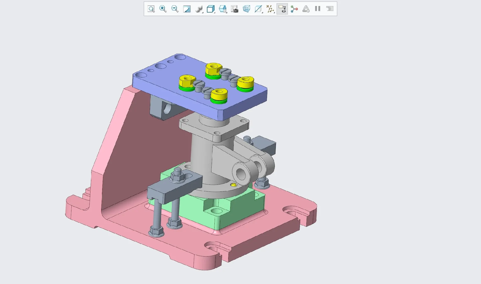This screenshot has width=481, height=284.
Task: Repaint the graphics window
Action: (x=187, y=9)
